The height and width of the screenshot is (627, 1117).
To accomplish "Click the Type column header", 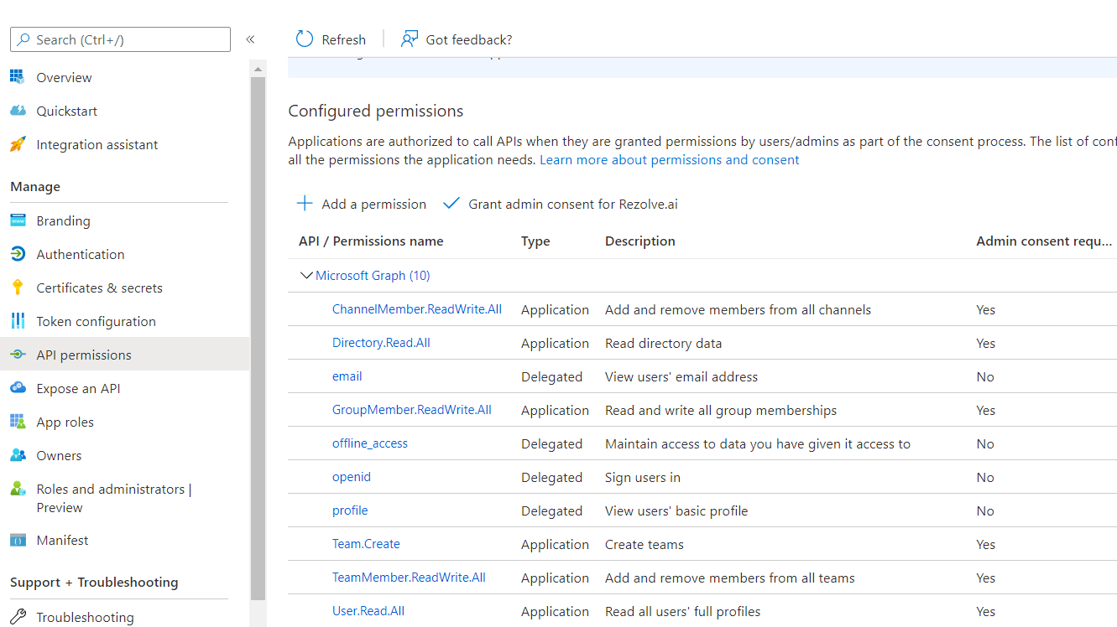I will tap(535, 241).
